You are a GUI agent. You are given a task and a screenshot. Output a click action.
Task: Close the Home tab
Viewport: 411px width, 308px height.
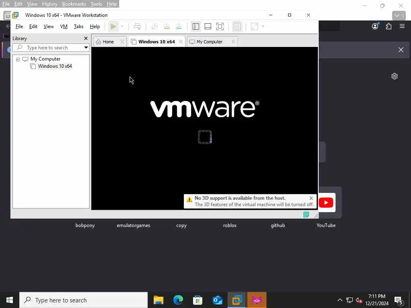tap(122, 42)
